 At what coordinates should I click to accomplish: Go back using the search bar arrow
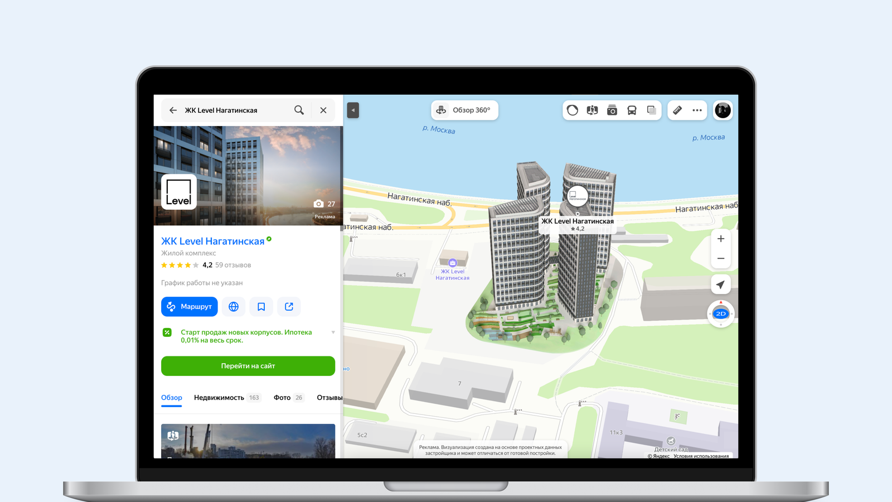coord(173,110)
